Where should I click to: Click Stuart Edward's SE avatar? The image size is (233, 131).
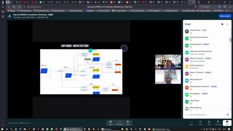187,45
